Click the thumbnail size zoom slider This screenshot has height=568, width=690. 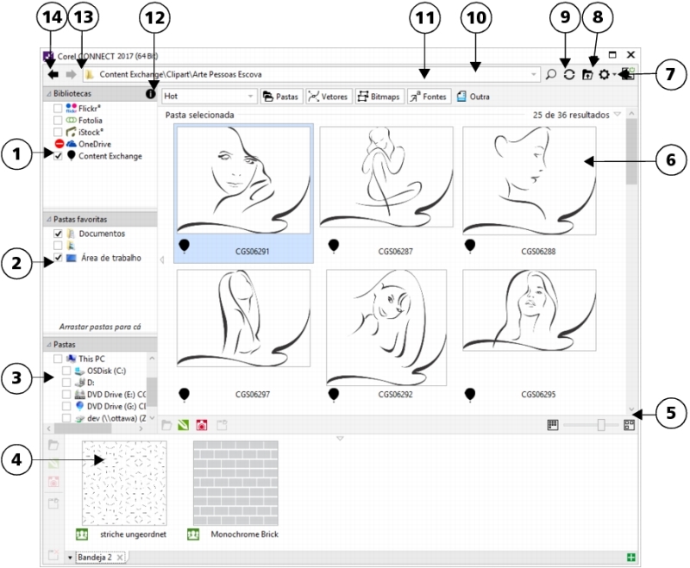point(601,425)
